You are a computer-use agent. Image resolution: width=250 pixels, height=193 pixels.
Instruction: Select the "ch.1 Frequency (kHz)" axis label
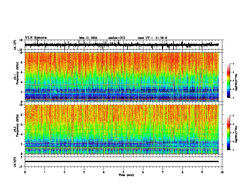tap(16, 74)
